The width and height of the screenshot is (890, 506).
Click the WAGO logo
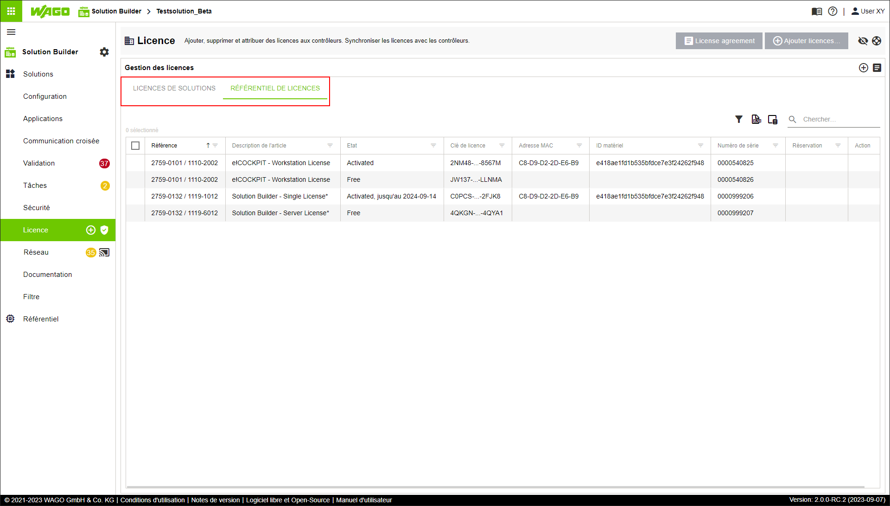pos(50,11)
